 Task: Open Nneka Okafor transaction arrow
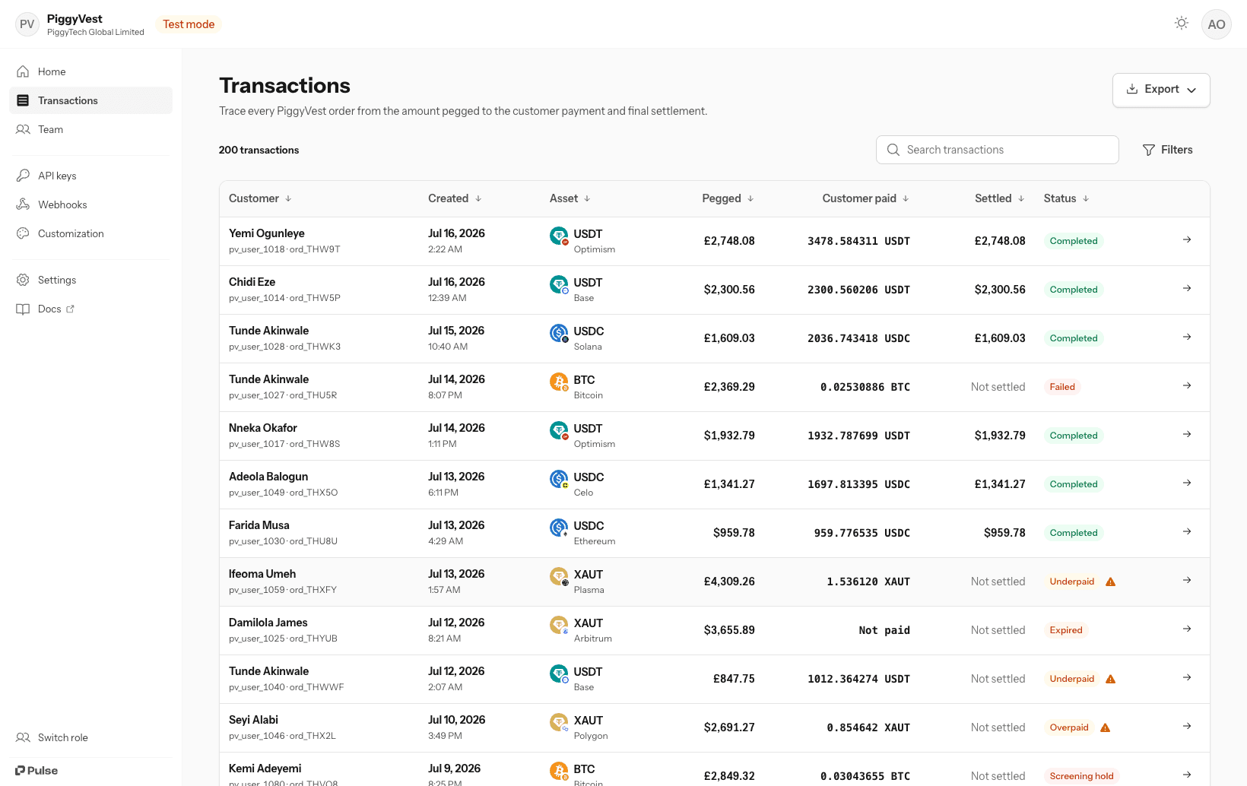click(x=1186, y=434)
